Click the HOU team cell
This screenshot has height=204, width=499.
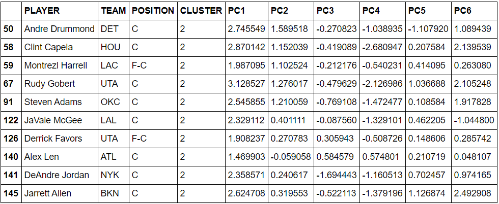point(114,47)
